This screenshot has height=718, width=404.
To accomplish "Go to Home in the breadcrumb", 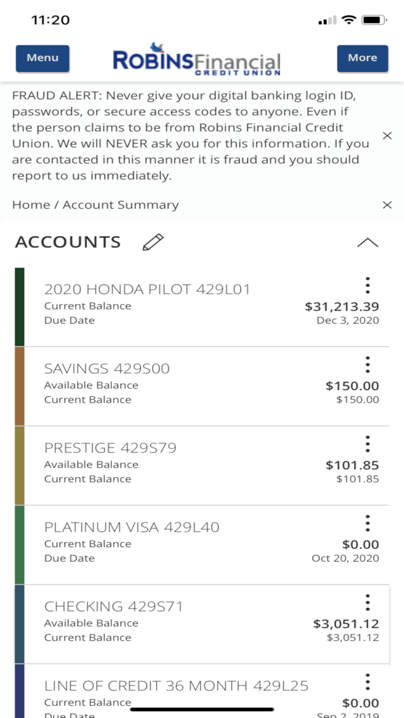I will [27, 205].
